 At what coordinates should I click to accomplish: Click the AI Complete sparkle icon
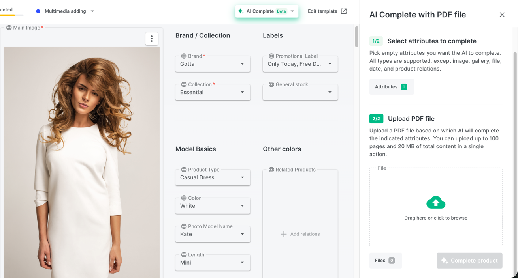[241, 11]
